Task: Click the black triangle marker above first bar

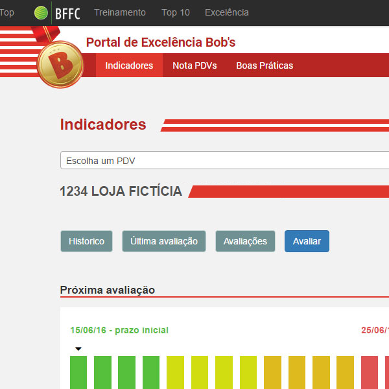Action: pos(78,349)
